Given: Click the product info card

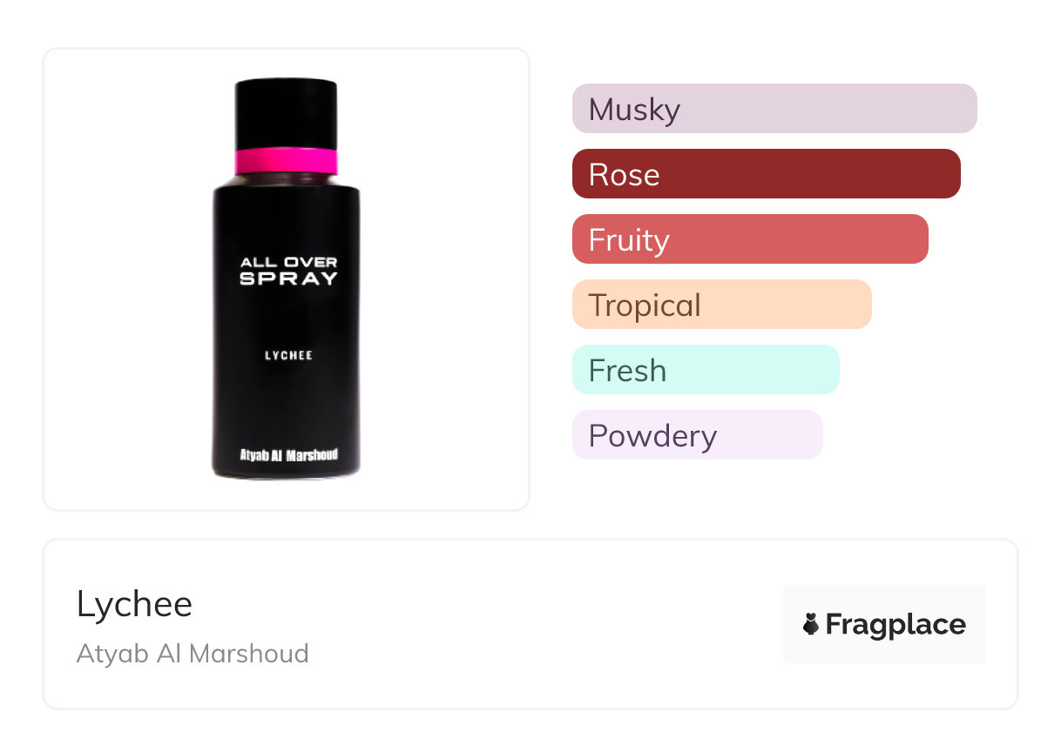Looking at the screenshot, I should tap(530, 624).
